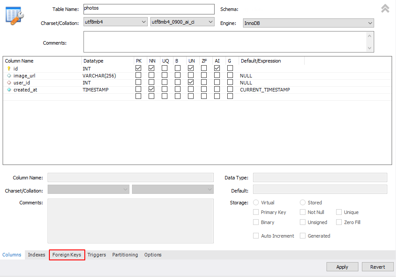
Task: Check the Unsigned option
Action: point(302,222)
